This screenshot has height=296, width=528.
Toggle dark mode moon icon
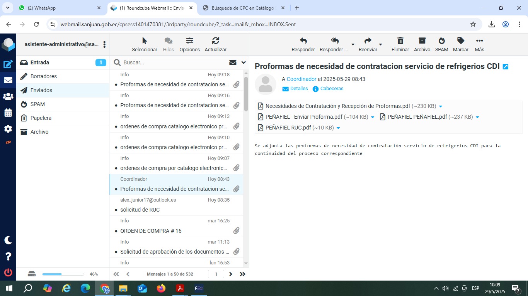tap(8, 240)
